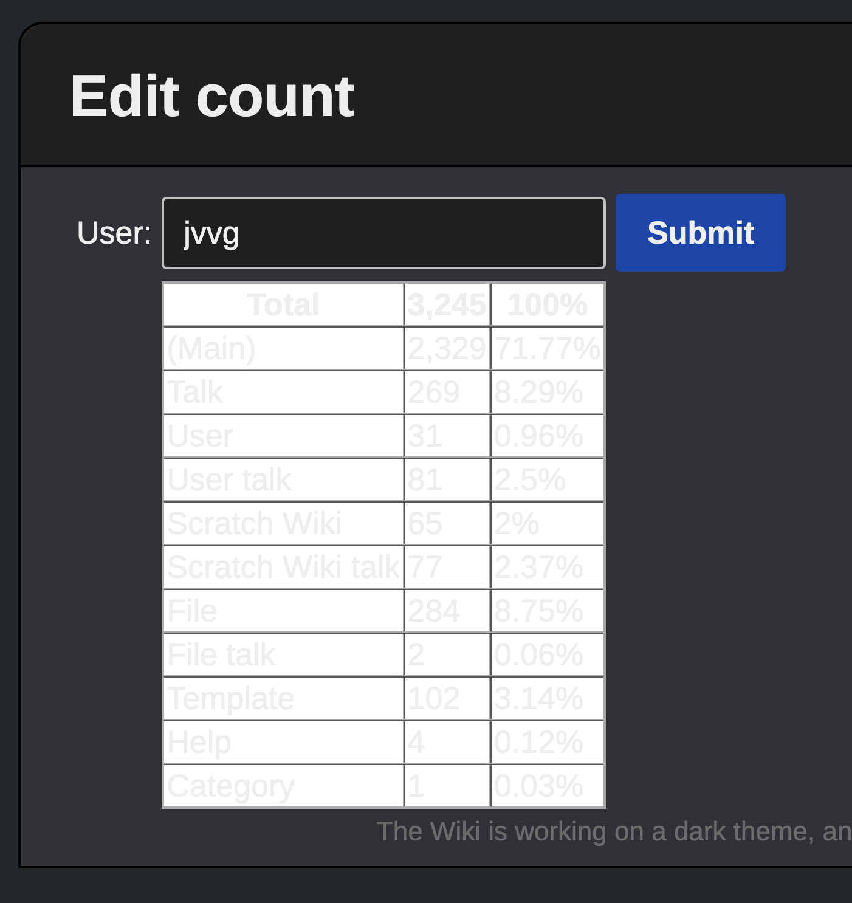Click the File namespace row label
The image size is (852, 903).
[x=284, y=611]
